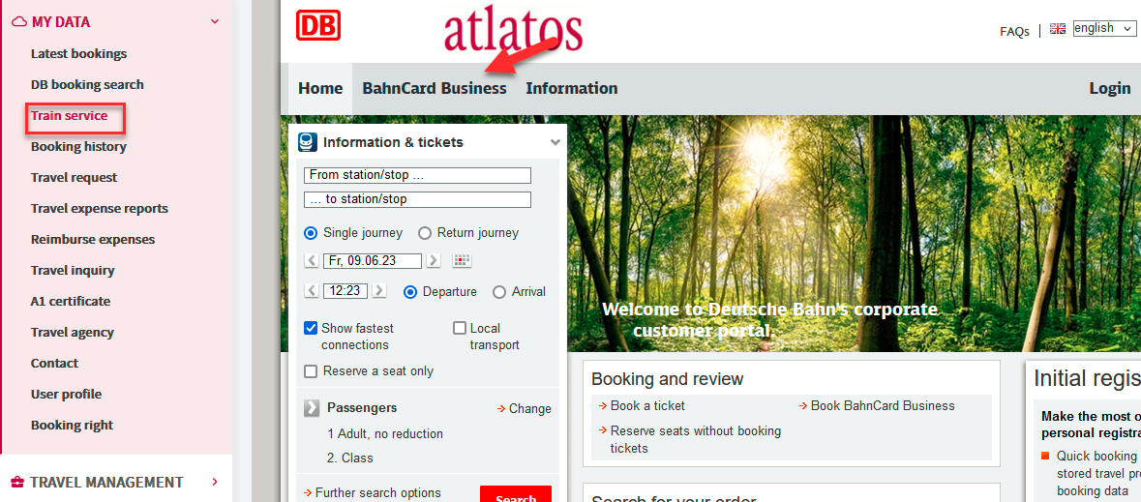Select Departure radio button
This screenshot has width=1141, height=502.
click(410, 292)
